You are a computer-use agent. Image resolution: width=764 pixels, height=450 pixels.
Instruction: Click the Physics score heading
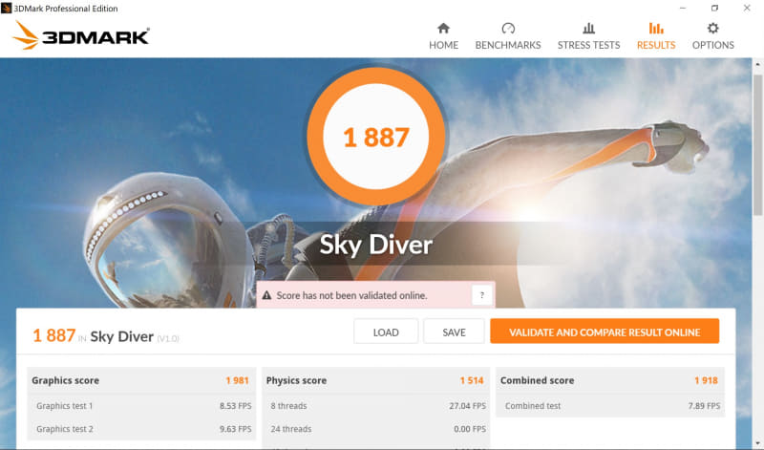(x=296, y=380)
